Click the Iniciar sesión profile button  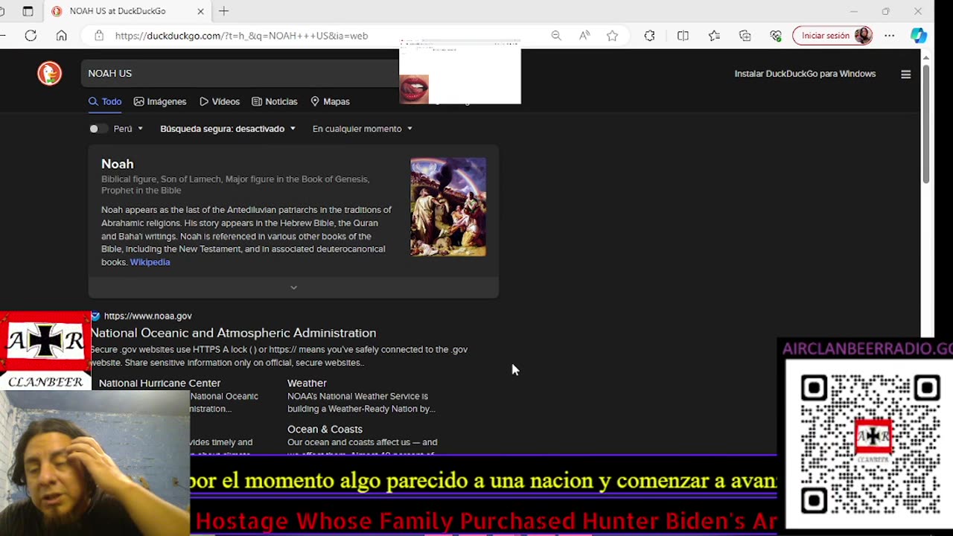pos(832,35)
